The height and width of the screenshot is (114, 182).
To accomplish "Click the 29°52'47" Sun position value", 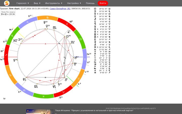I will point(103,9).
